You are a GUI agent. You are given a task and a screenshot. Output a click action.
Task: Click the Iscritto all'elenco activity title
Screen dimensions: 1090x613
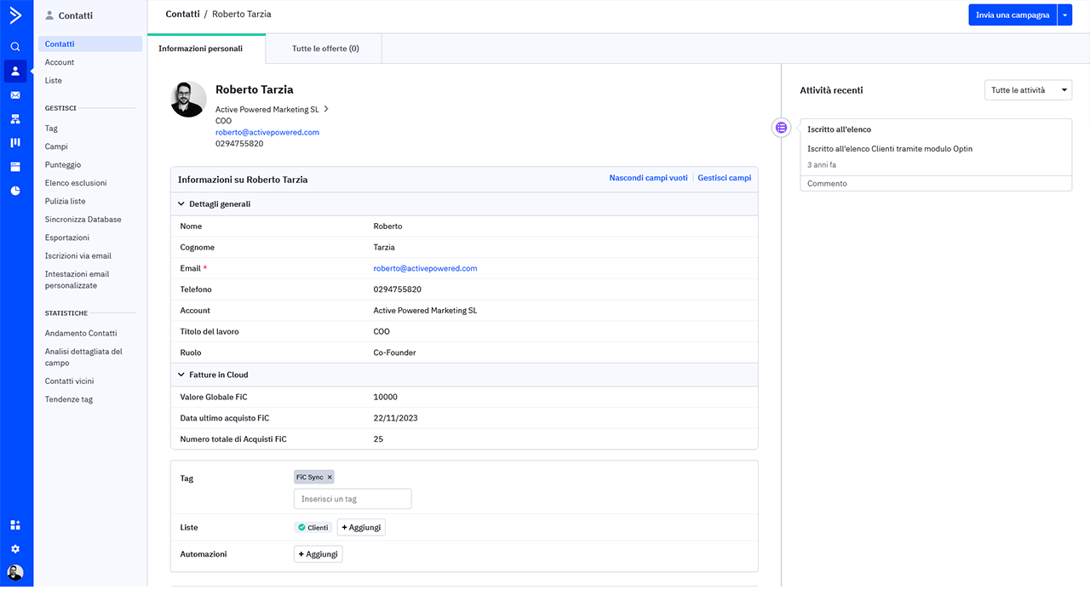click(839, 129)
